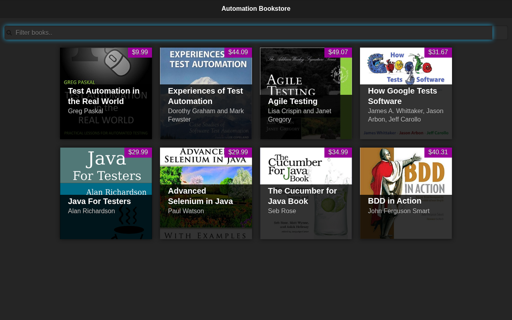
Task: Click the Automation Bookstore header title
Action: click(256, 9)
